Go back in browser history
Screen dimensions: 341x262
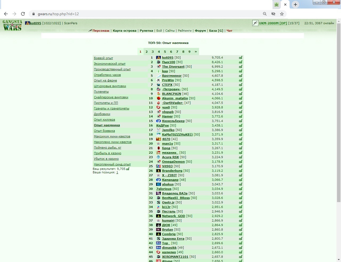[x=6, y=14]
